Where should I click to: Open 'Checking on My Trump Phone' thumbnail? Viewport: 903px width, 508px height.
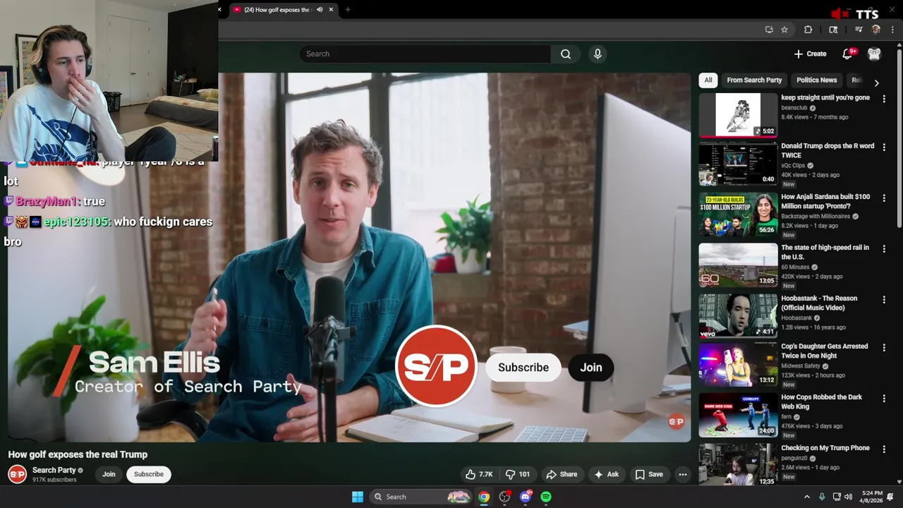click(x=738, y=464)
